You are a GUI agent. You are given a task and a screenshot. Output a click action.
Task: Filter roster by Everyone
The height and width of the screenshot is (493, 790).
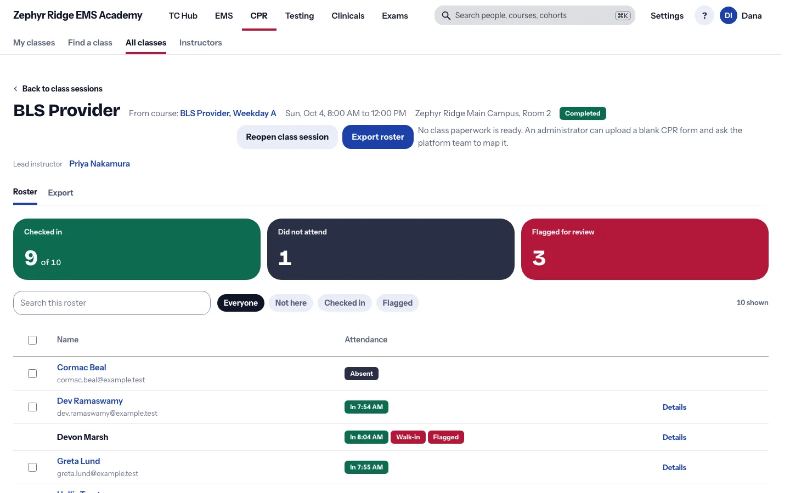(x=241, y=303)
